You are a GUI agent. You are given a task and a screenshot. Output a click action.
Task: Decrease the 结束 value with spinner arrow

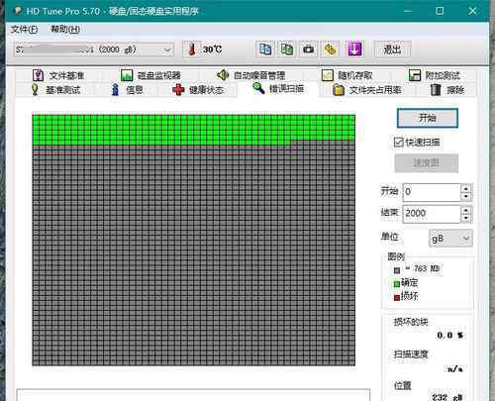[466, 218]
